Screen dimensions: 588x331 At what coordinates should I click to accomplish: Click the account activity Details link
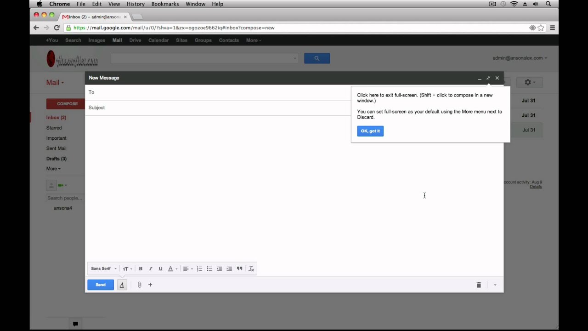click(x=536, y=187)
